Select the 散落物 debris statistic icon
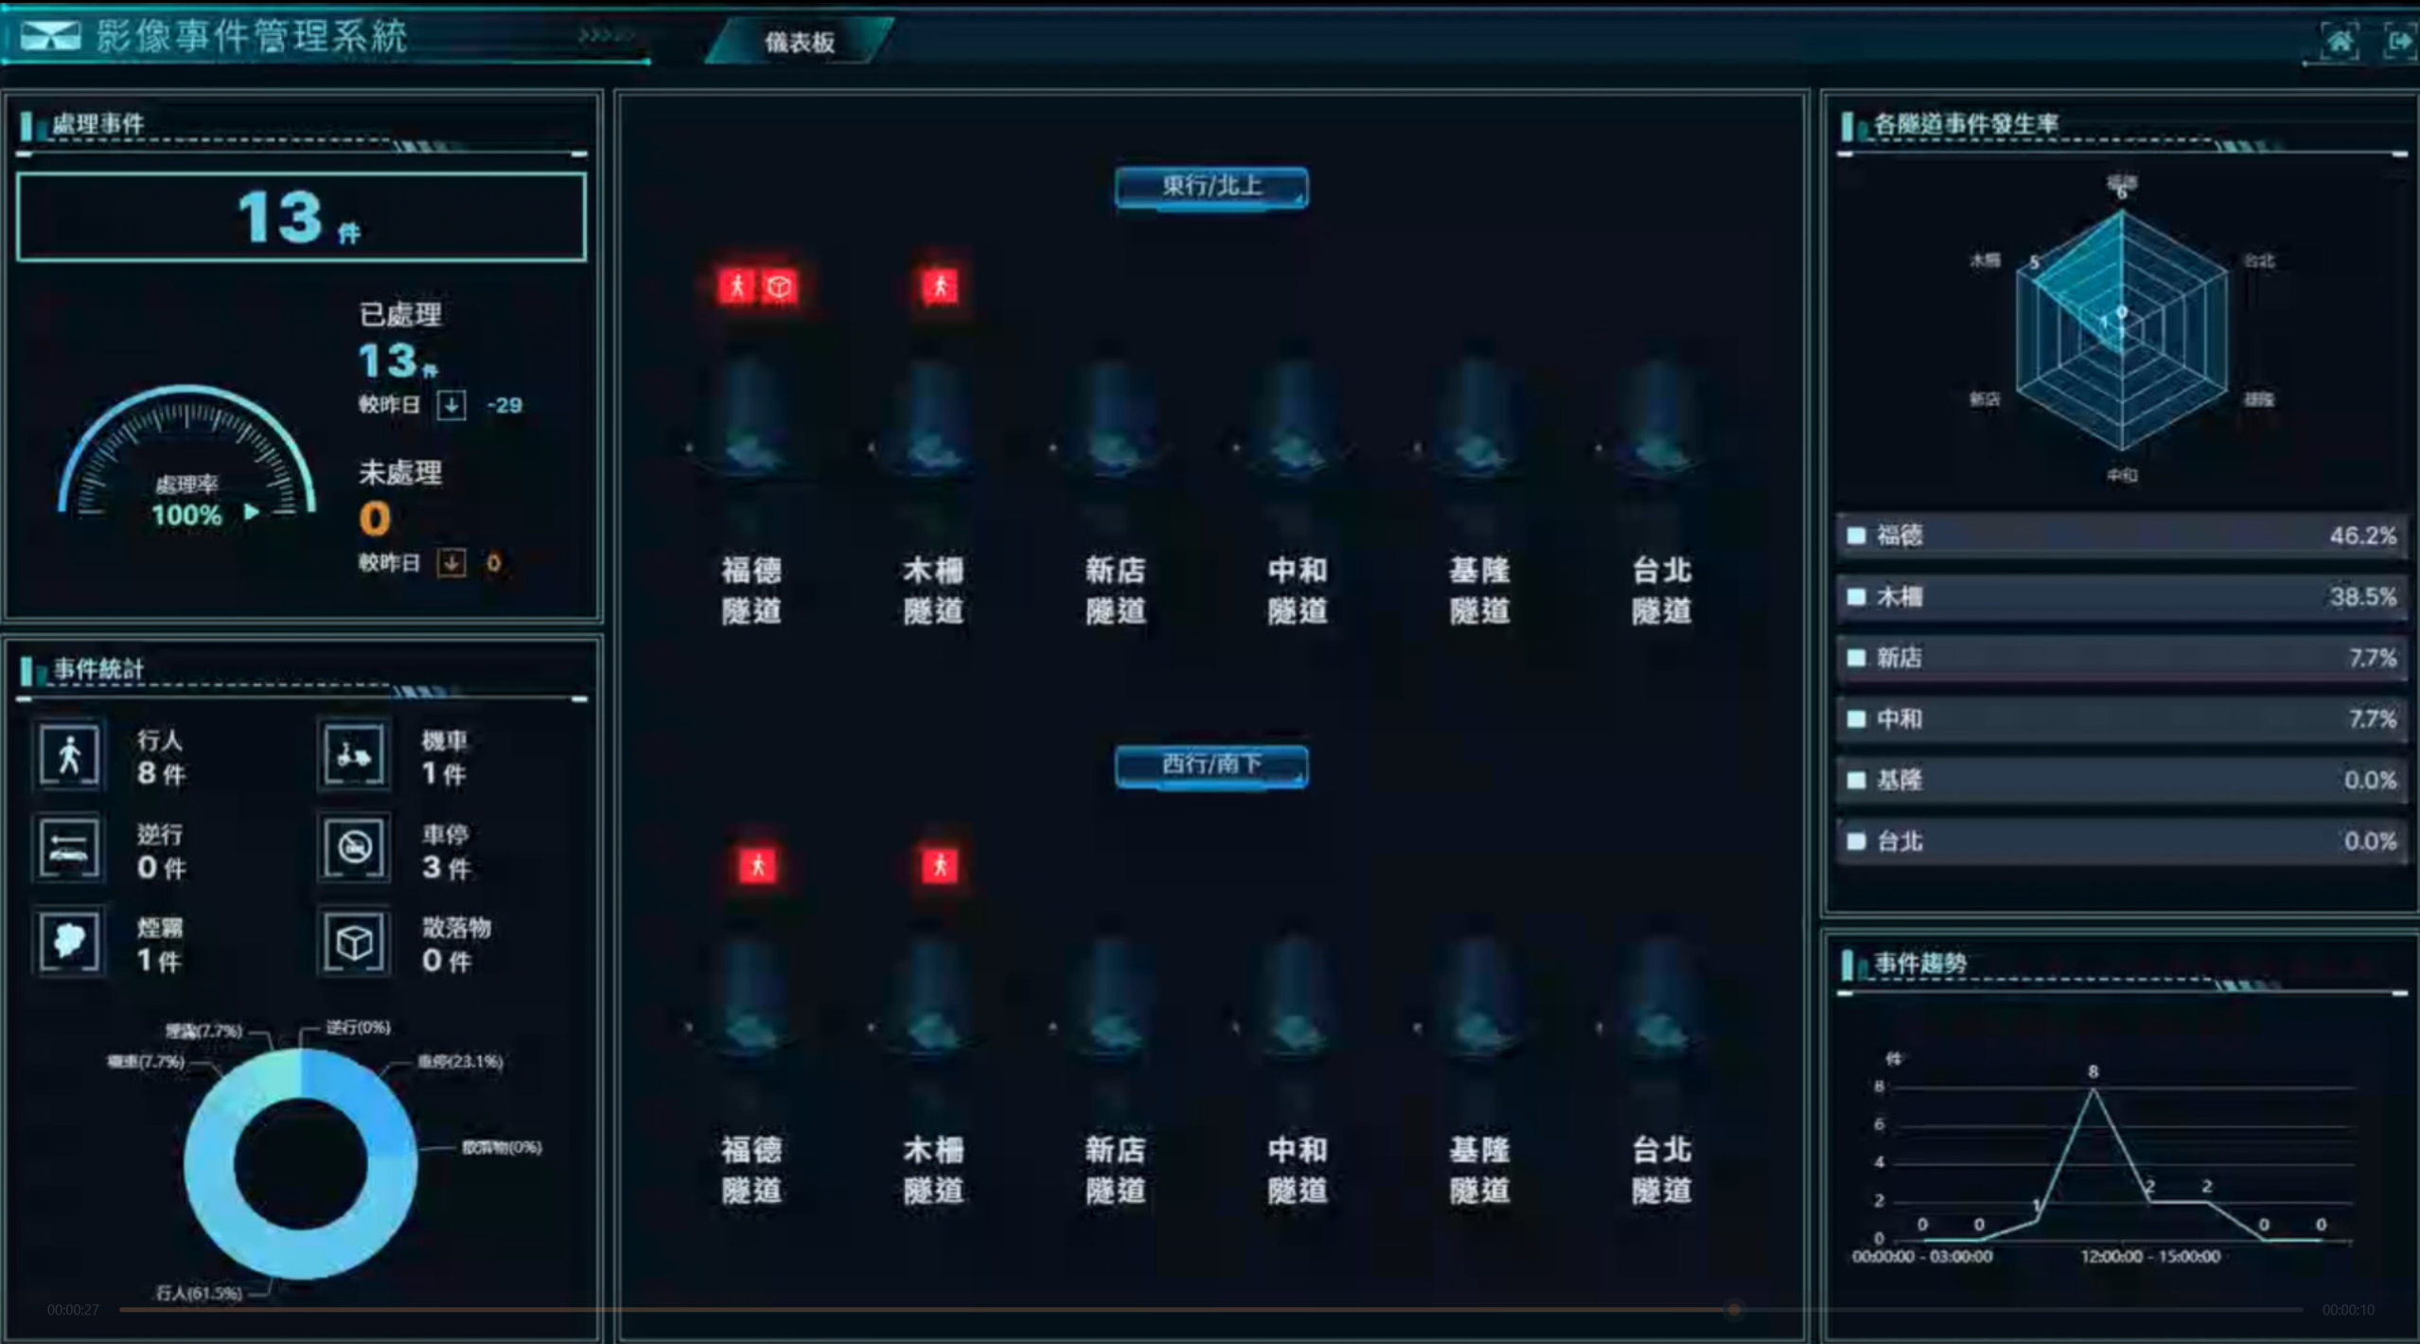 pos(354,942)
